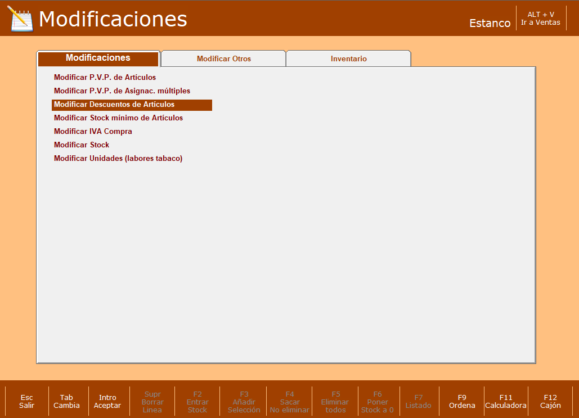Switch to the Modificar Otros tab
The width and height of the screenshot is (579, 418).
[x=223, y=59]
